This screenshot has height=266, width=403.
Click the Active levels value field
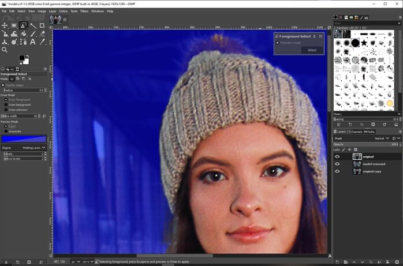click(25, 159)
